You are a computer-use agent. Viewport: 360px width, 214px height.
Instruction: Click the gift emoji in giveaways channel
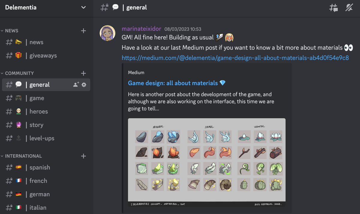(x=19, y=56)
